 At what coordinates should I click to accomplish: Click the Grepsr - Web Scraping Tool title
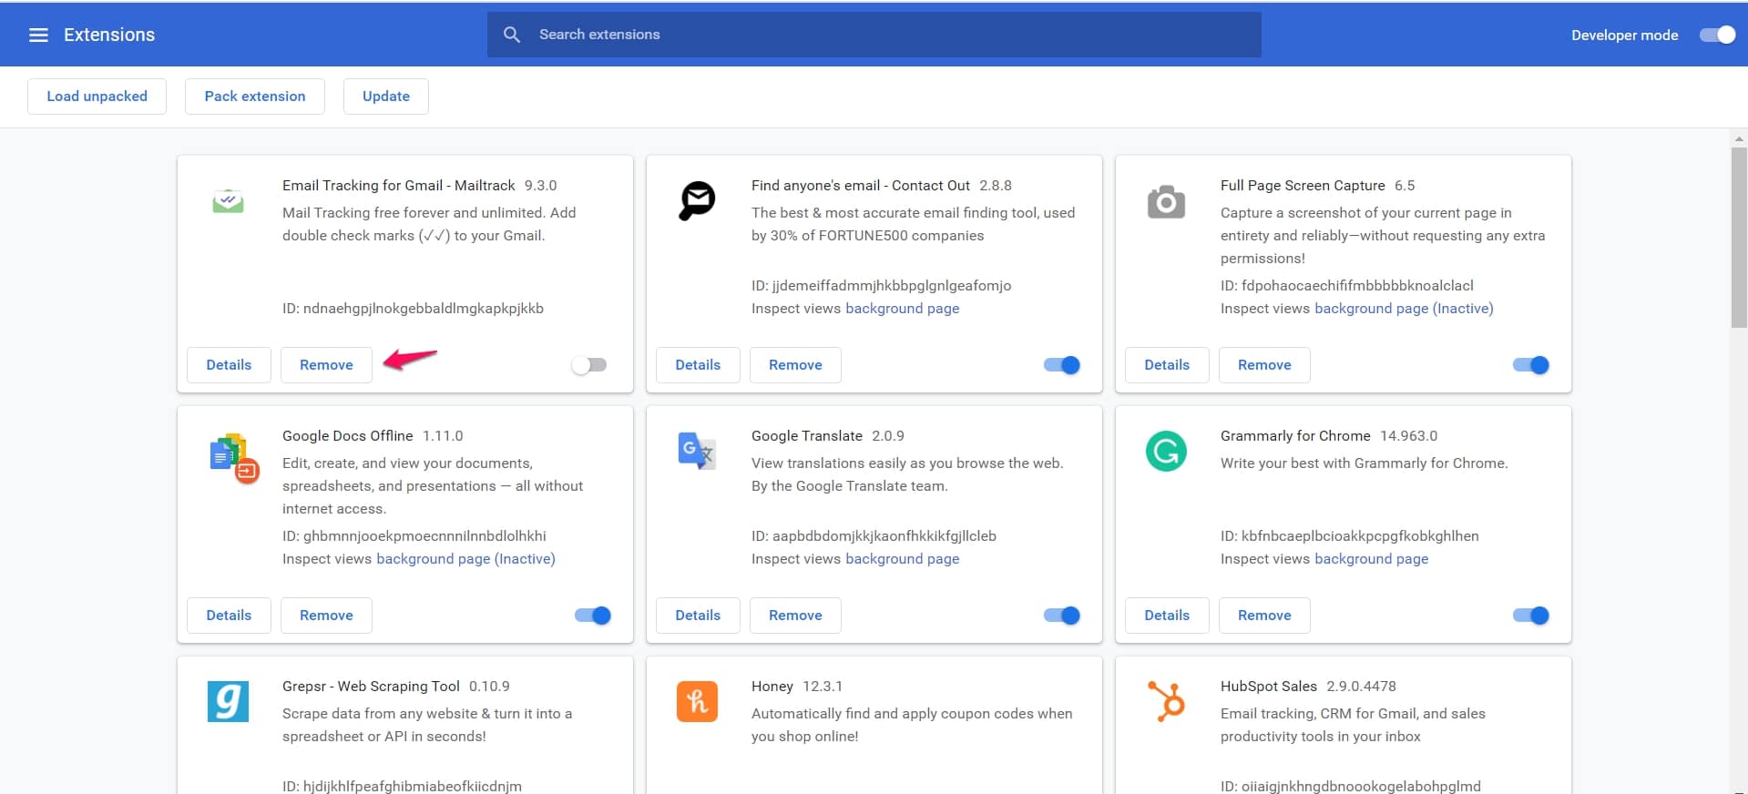[371, 687]
